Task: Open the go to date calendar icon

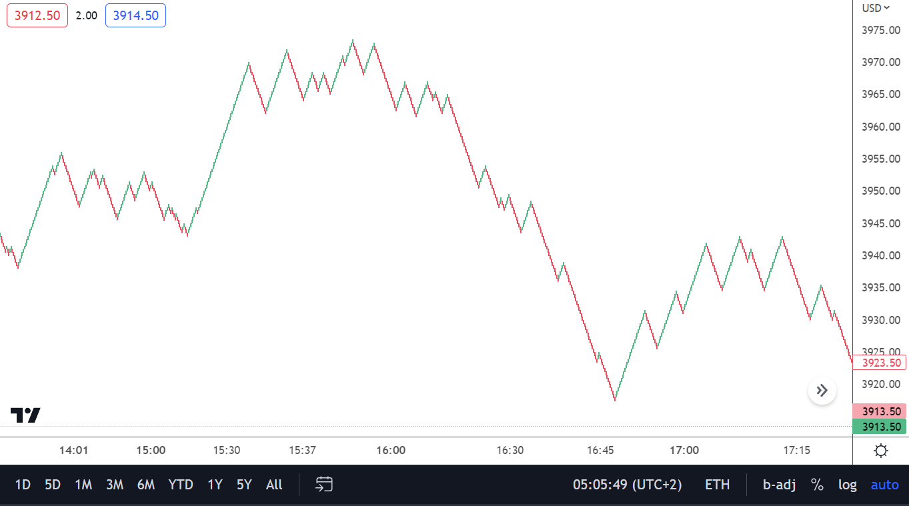Action: click(324, 485)
